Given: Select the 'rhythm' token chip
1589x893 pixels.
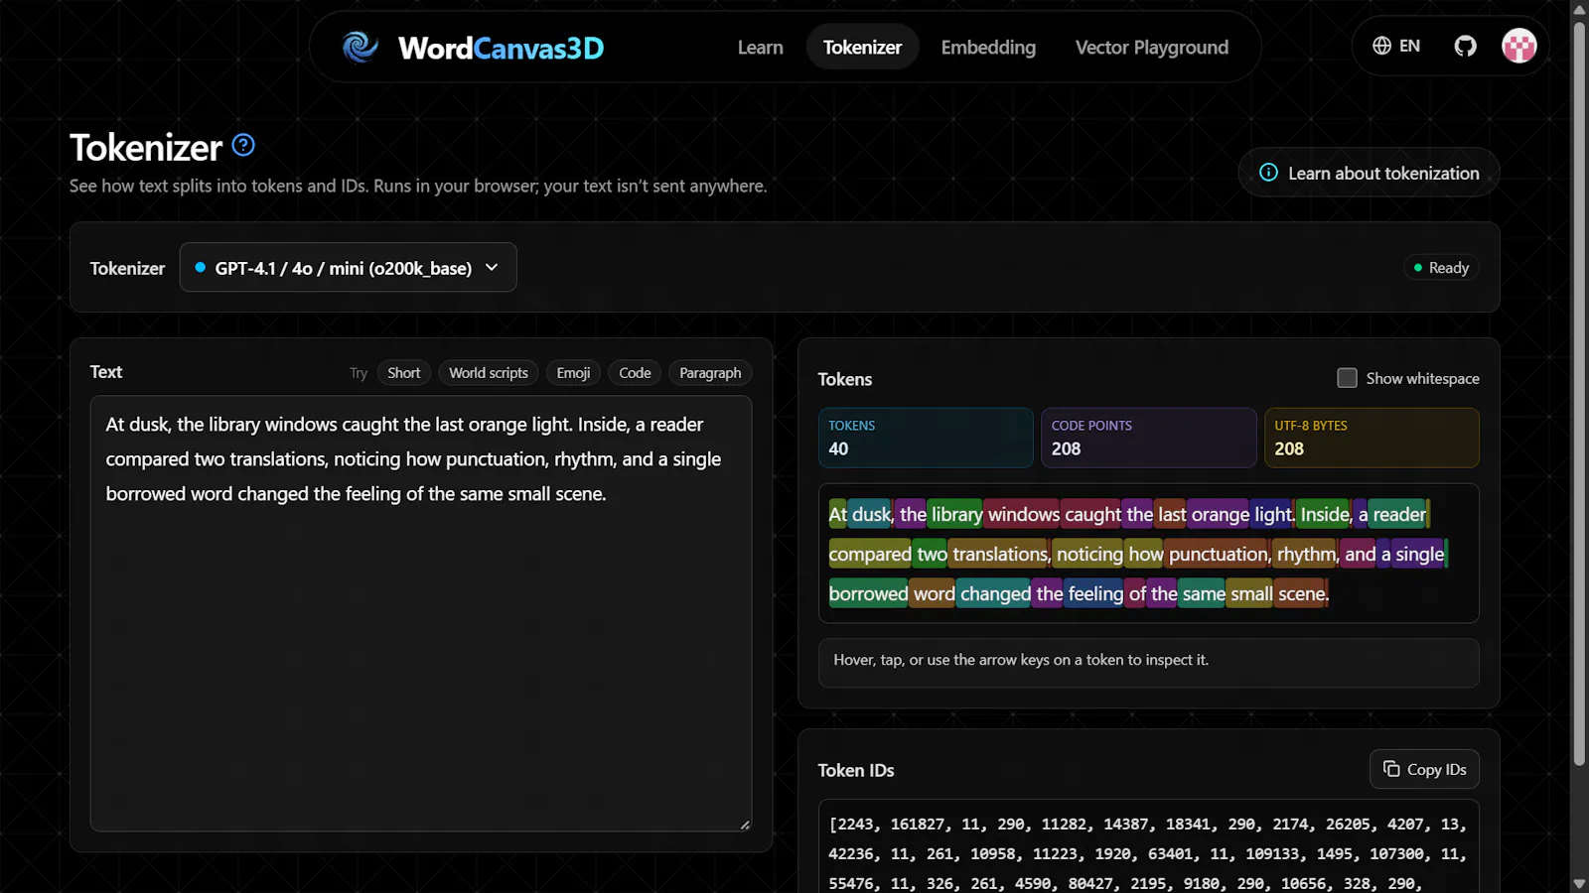Looking at the screenshot, I should point(1305,554).
